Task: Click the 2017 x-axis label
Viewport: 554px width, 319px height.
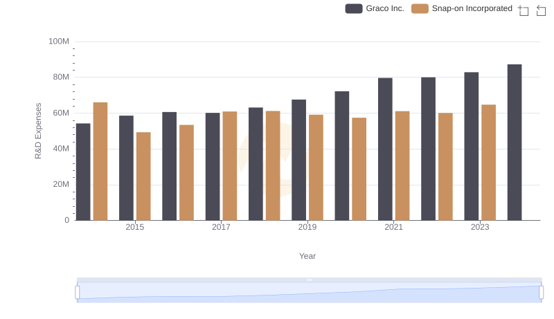Action: [221, 227]
